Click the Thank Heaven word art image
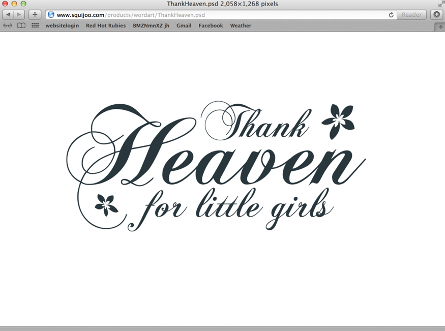 216,166
